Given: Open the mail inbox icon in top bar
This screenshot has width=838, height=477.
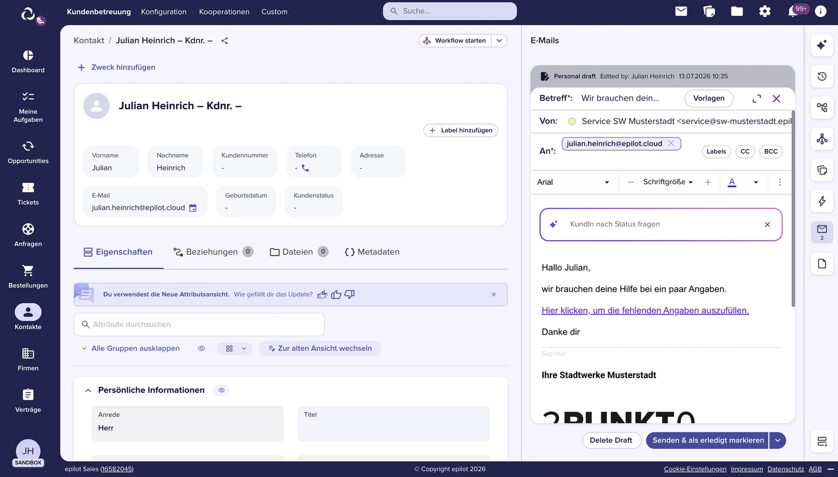Looking at the screenshot, I should coord(681,11).
